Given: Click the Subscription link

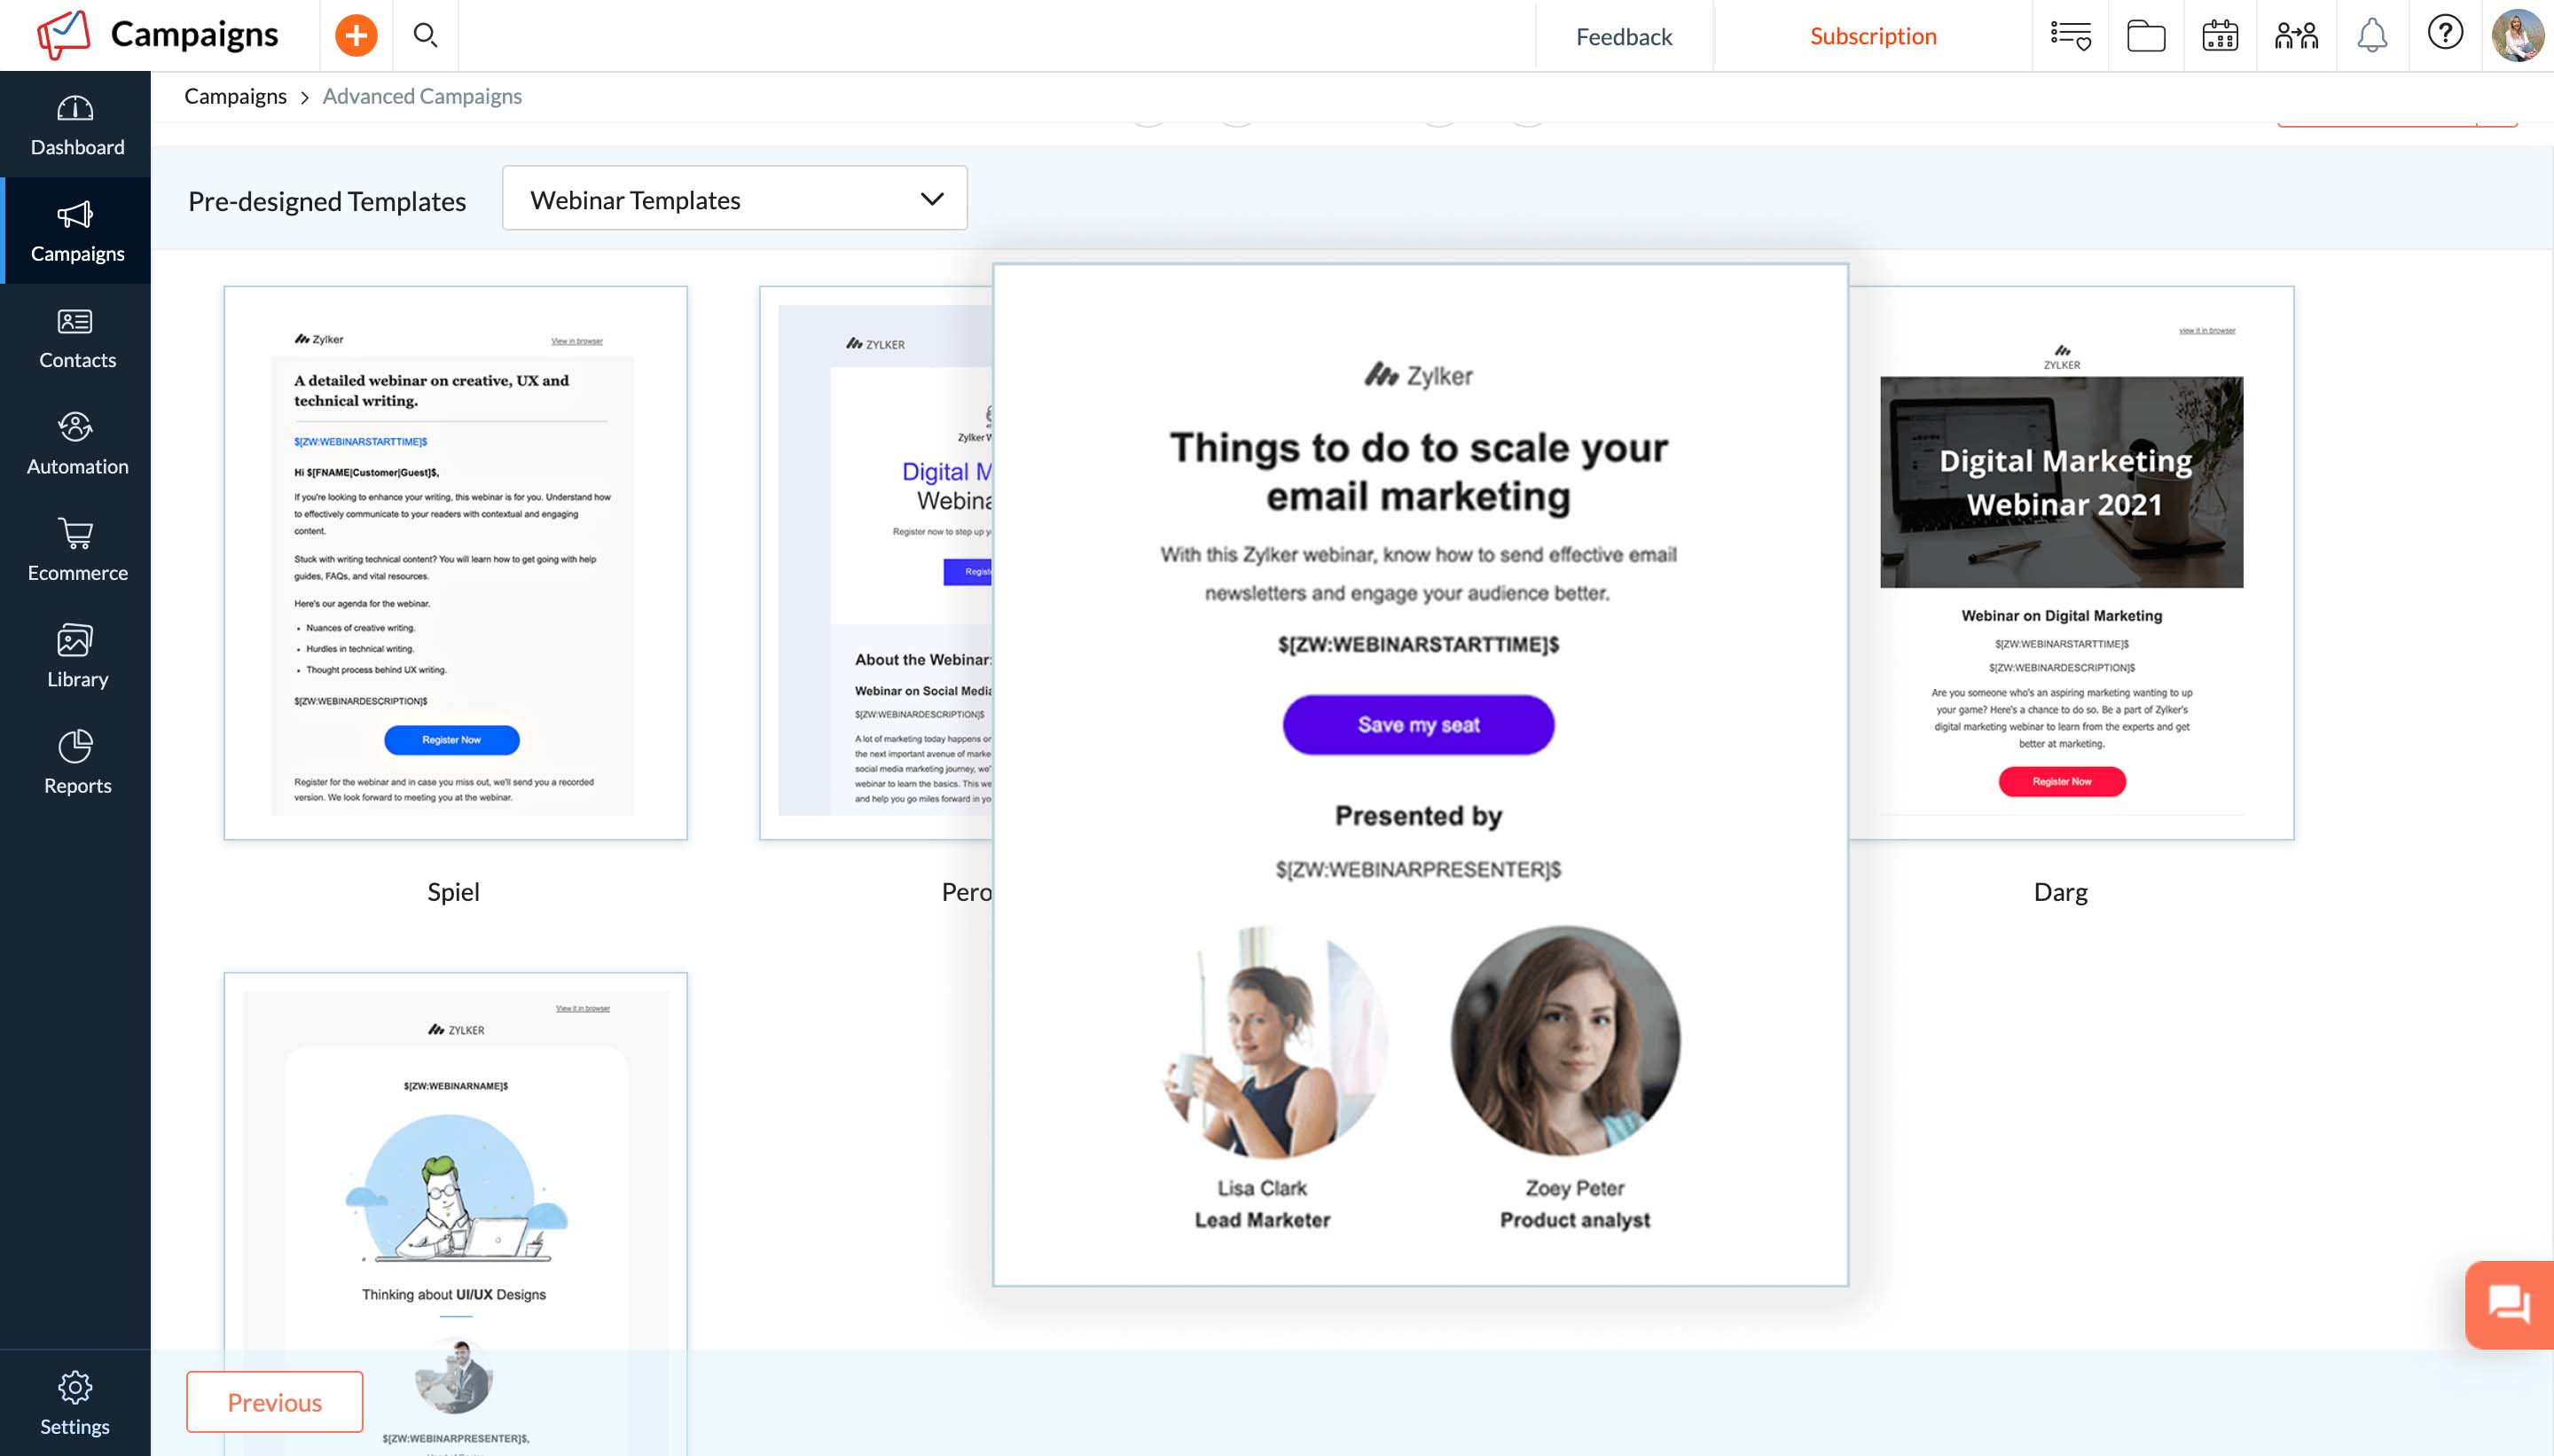Looking at the screenshot, I should [1872, 36].
